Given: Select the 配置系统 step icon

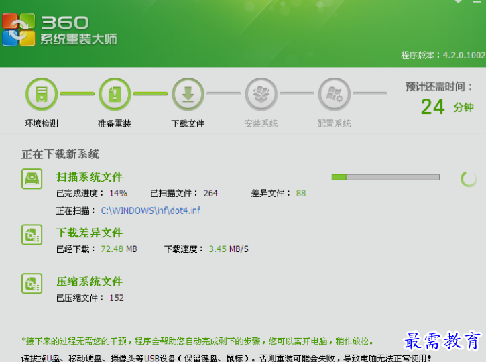Looking at the screenshot, I should pyautogui.click(x=334, y=94).
